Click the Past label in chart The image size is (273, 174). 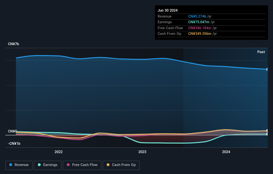(x=261, y=52)
